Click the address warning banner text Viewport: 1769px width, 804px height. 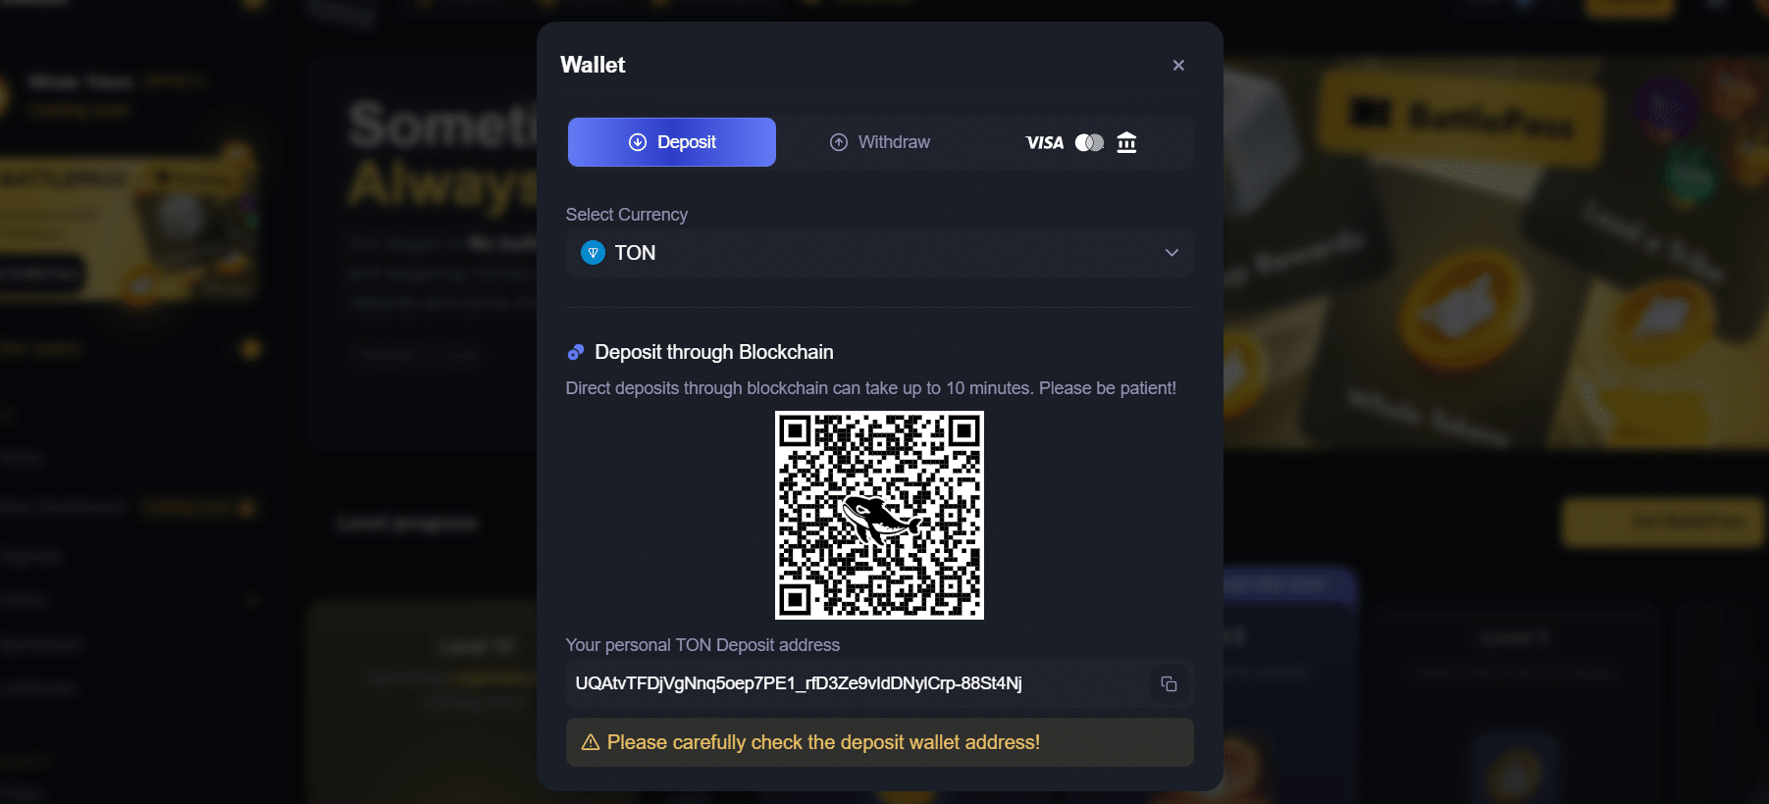click(823, 742)
